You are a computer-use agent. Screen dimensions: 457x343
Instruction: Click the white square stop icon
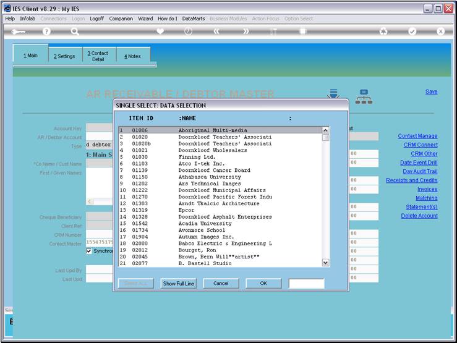pyautogui.click(x=303, y=31)
